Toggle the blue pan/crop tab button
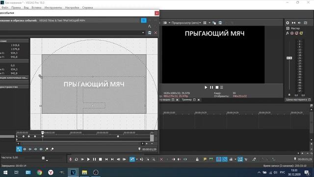The height and width of the screenshot is (177, 314). [144, 20]
